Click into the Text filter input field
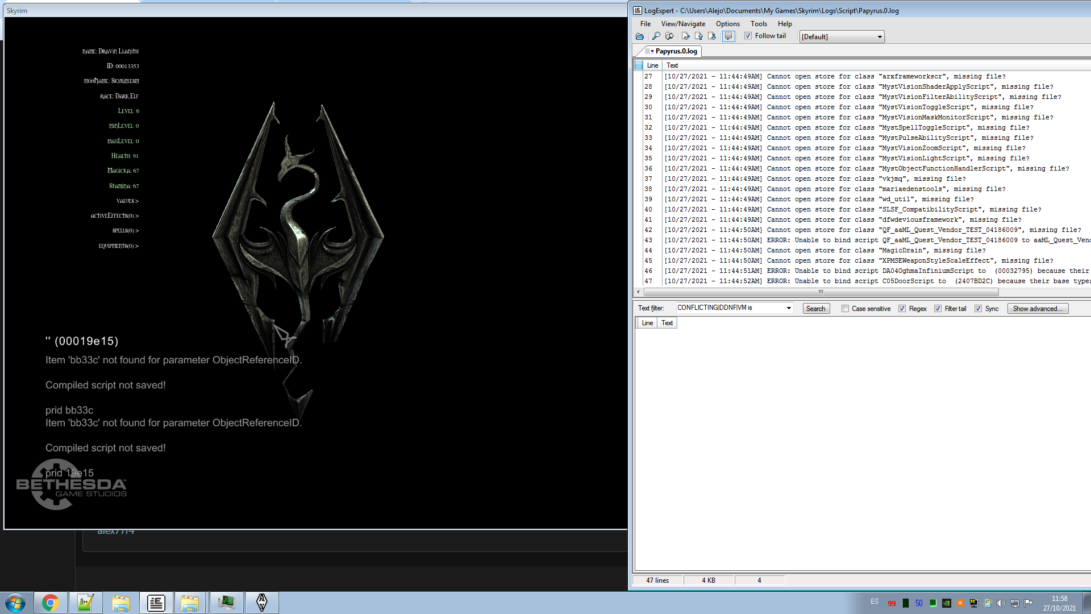This screenshot has width=1091, height=614. pyautogui.click(x=730, y=308)
